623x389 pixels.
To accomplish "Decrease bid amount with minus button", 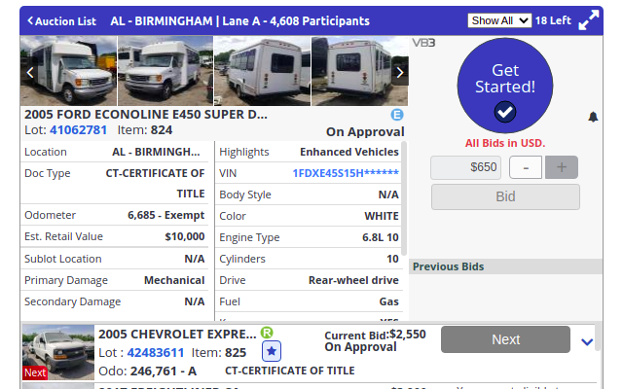I will (526, 167).
